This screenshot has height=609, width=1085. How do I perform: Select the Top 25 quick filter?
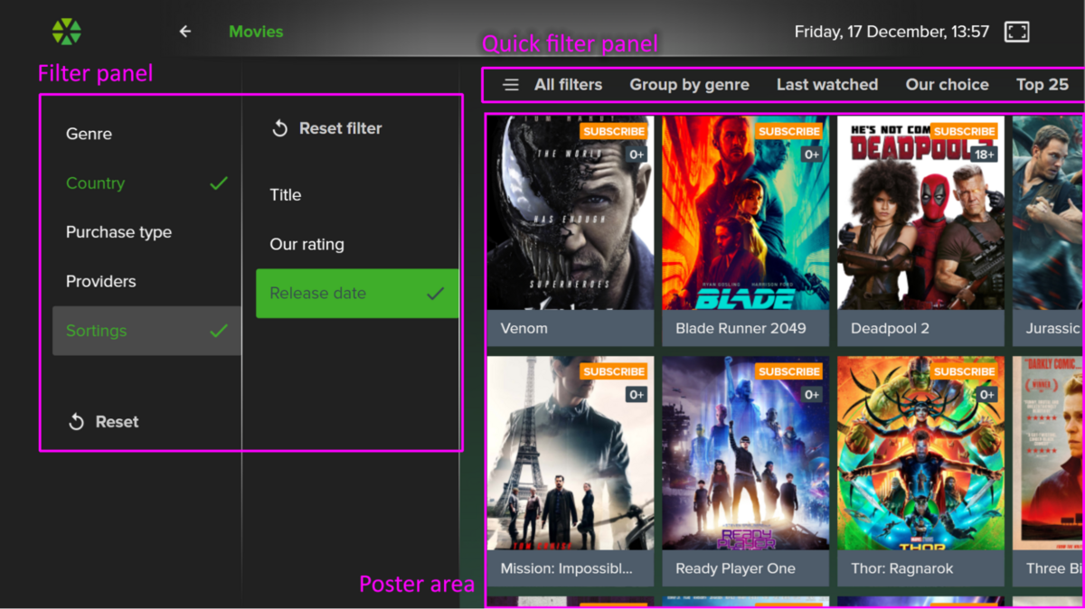tap(1043, 85)
